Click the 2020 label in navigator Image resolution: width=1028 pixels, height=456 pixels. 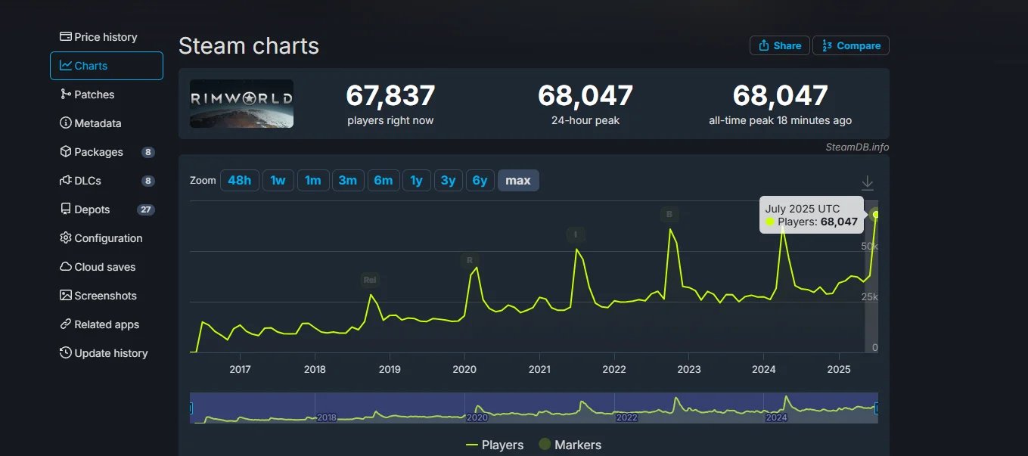click(x=477, y=417)
